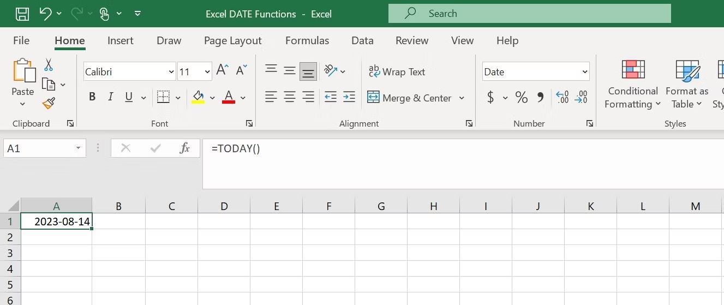Apply the red Font Color

click(x=229, y=97)
